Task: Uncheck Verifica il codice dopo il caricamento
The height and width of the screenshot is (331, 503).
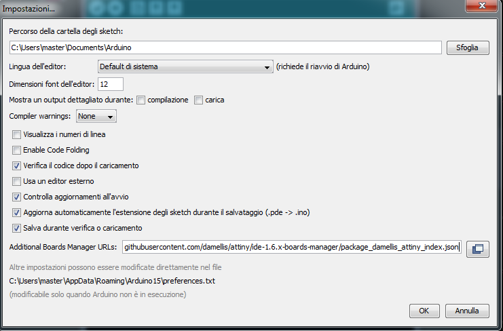Action: (16, 165)
